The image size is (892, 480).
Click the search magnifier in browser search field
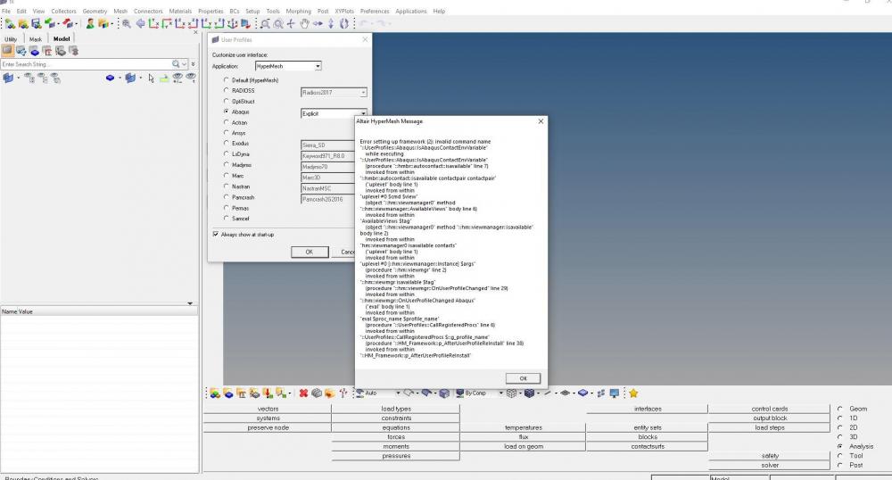pyautogui.click(x=176, y=64)
